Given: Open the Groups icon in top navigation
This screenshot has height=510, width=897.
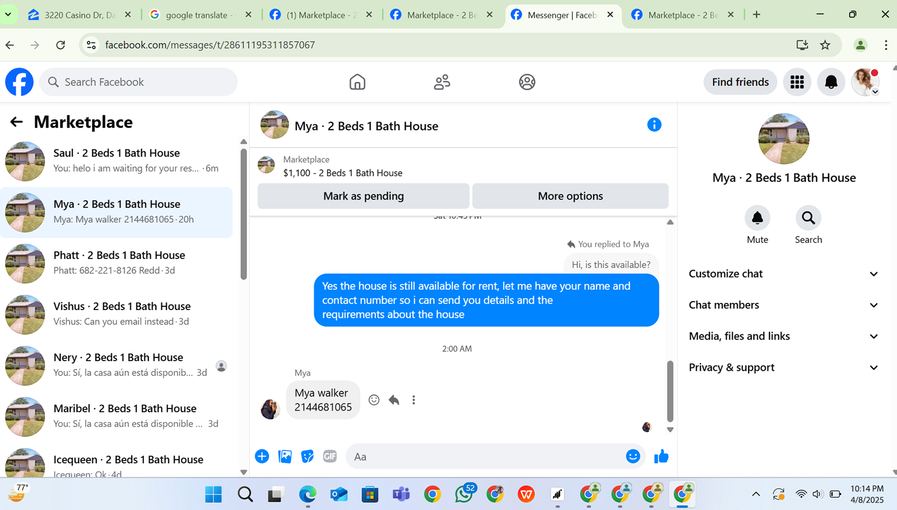Looking at the screenshot, I should (x=527, y=82).
